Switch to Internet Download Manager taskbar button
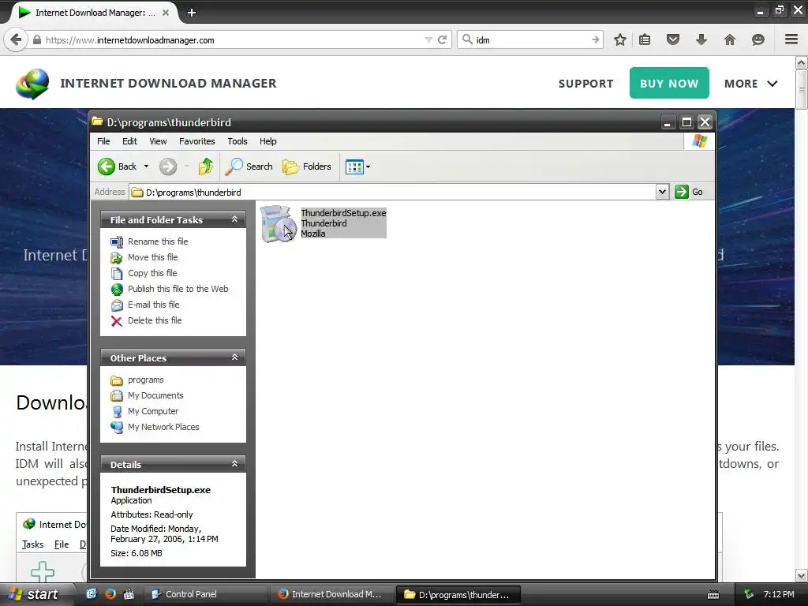Viewport: 808px width, 606px height. point(332,594)
